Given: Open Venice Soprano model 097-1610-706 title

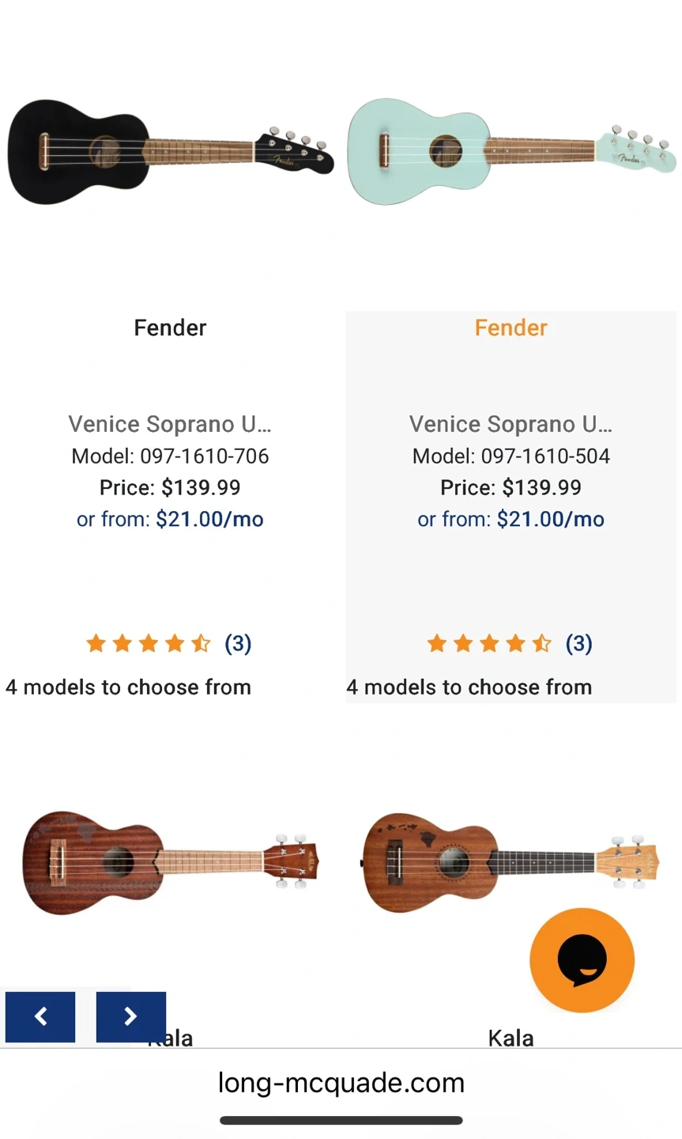Looking at the screenshot, I should point(170,424).
